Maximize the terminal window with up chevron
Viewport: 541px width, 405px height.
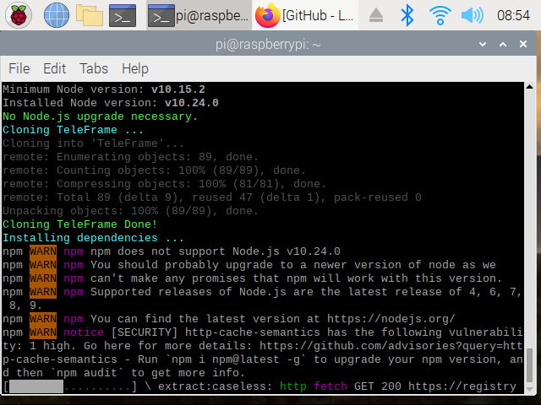(x=503, y=44)
